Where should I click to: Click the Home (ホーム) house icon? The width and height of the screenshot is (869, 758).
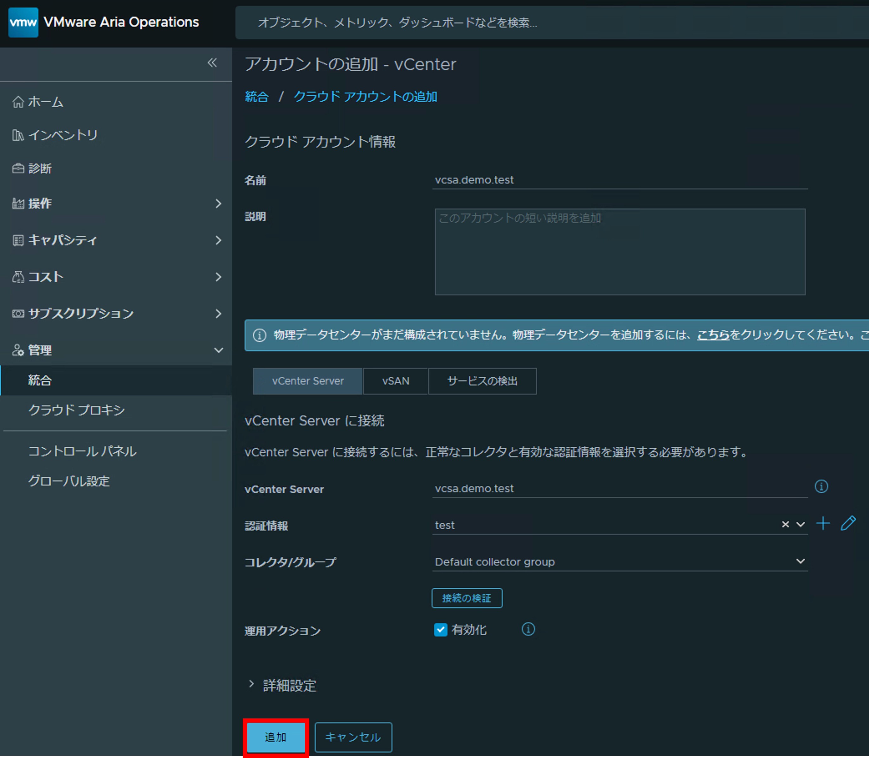[18, 102]
